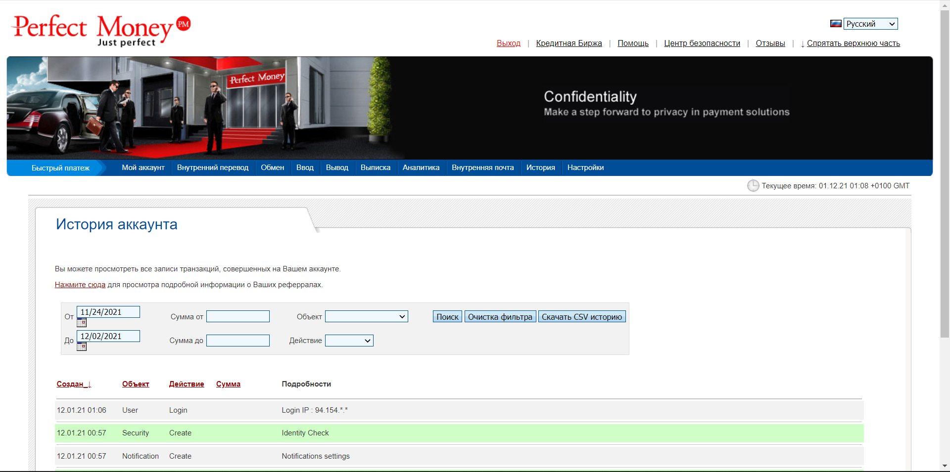This screenshot has width=950, height=472.
Task: Sort the table by Действие column
Action: point(187,384)
